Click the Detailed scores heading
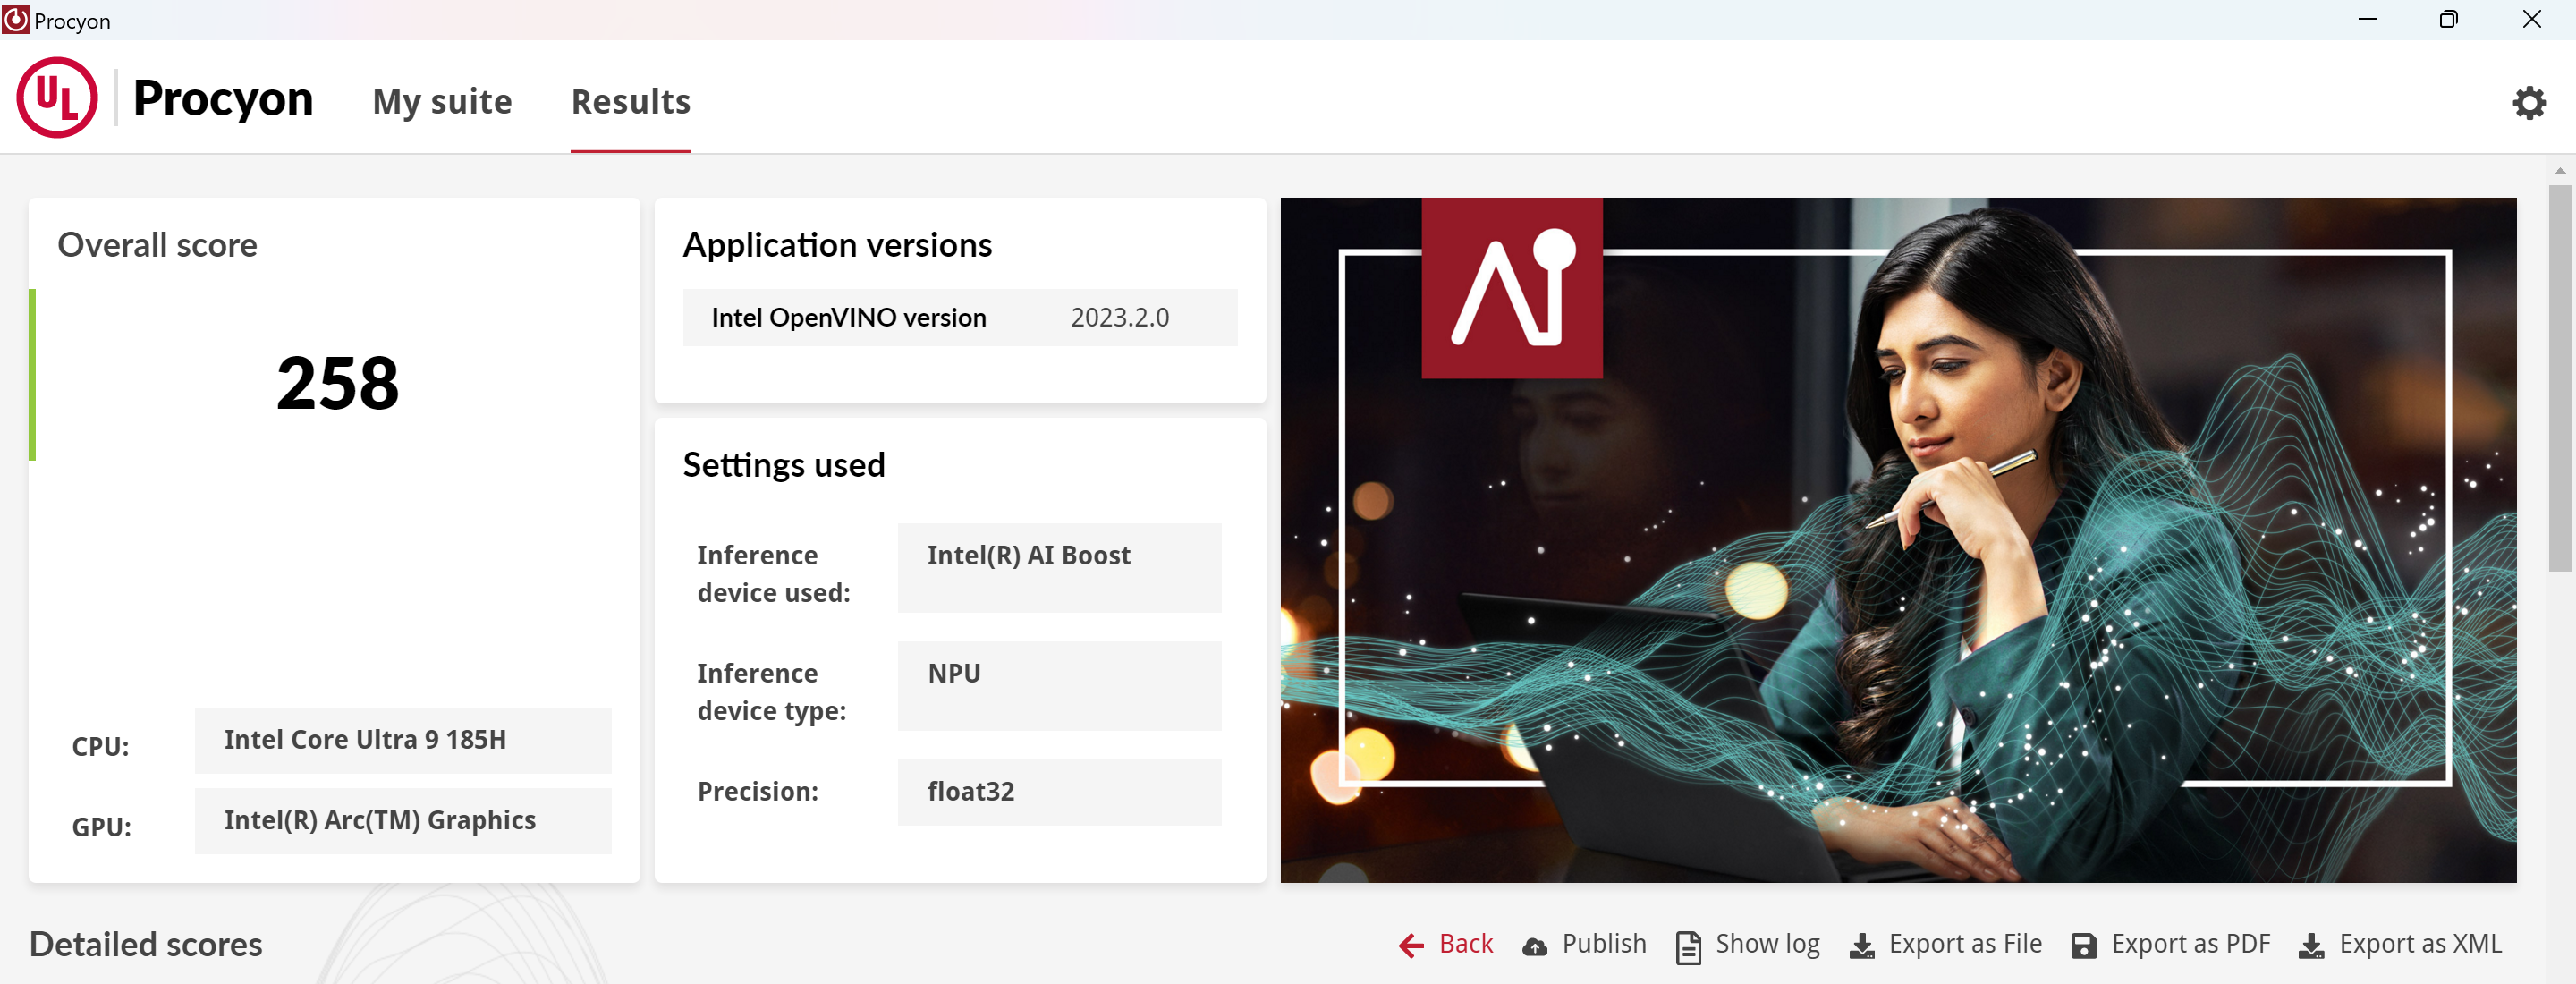 (146, 944)
